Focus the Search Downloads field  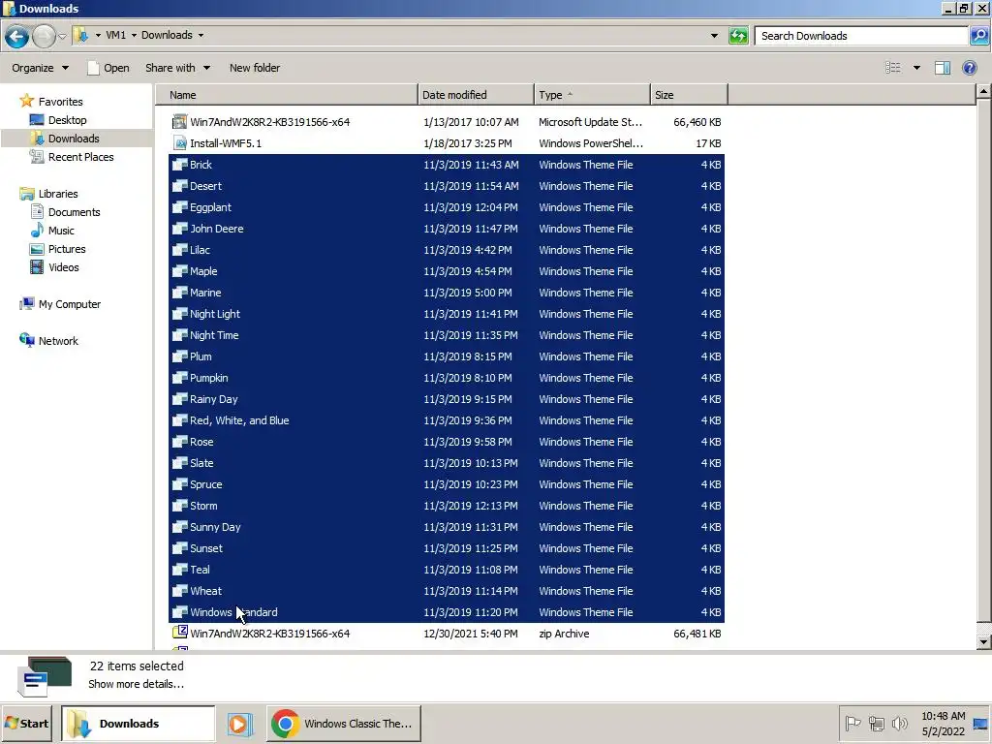point(861,36)
